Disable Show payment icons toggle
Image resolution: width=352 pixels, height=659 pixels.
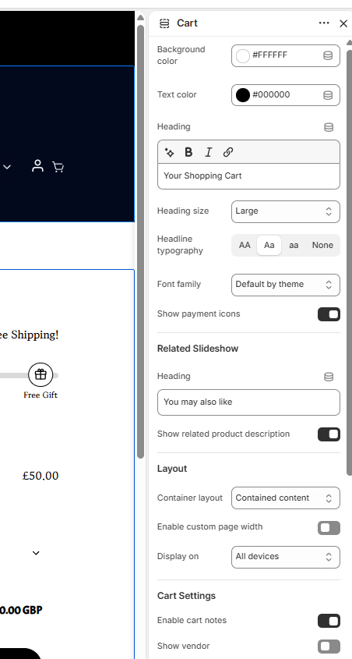[x=329, y=314]
